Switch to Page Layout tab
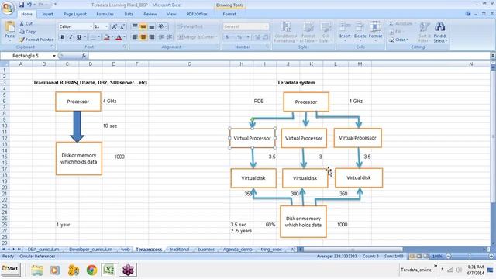The width and height of the screenshot is (496, 279). [x=75, y=14]
